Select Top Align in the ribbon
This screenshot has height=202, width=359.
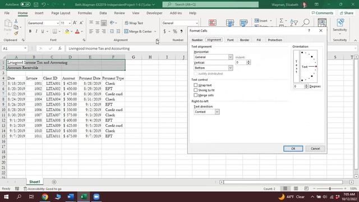click(91, 22)
